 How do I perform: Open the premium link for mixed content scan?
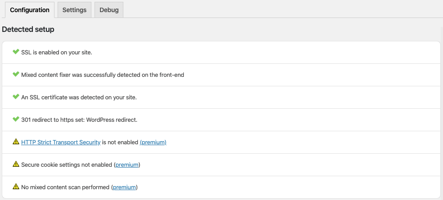(124, 187)
